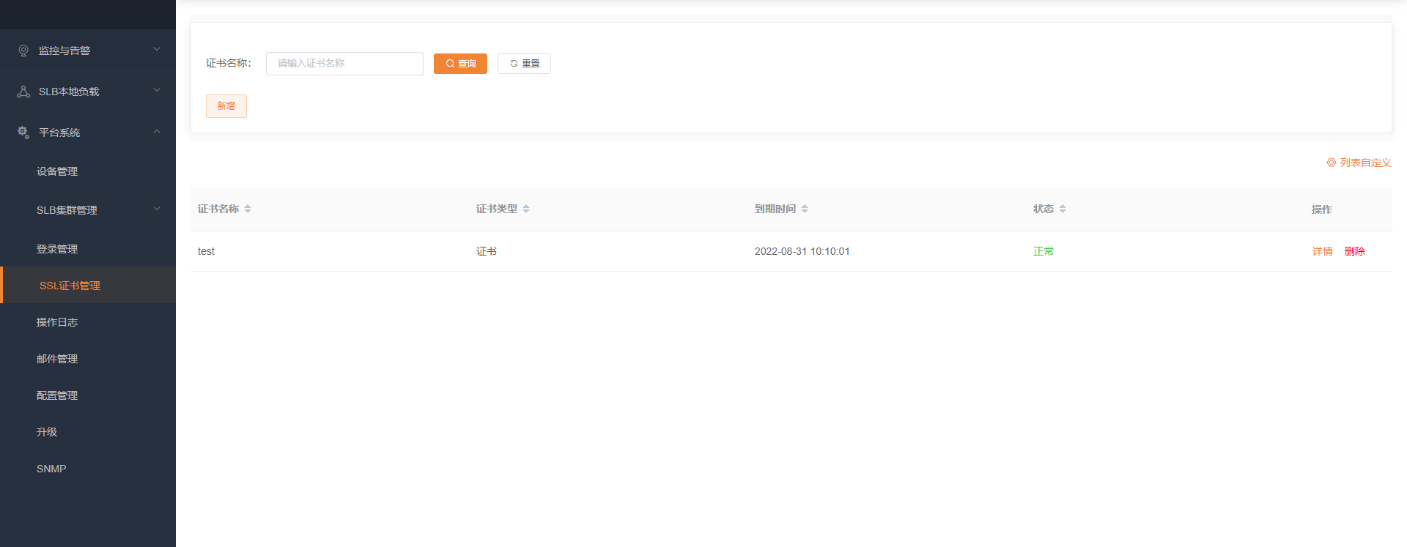Viewport: 1407px width, 547px height.
Task: Collapse the 平台系统 menu chevron
Action: coord(156,132)
